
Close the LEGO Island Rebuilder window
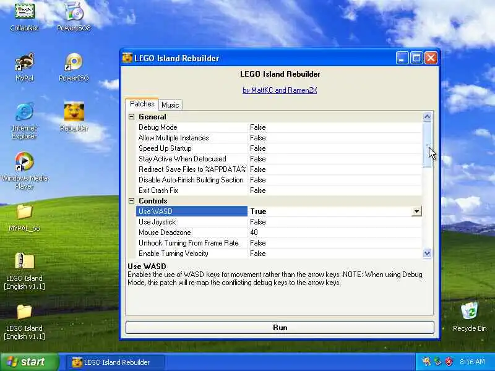click(431, 58)
